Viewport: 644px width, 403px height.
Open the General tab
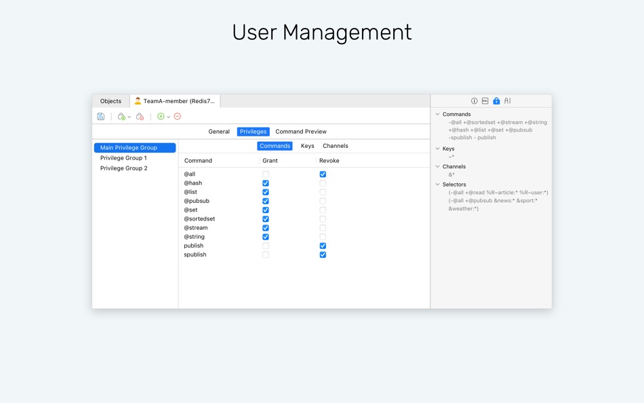pyautogui.click(x=219, y=132)
